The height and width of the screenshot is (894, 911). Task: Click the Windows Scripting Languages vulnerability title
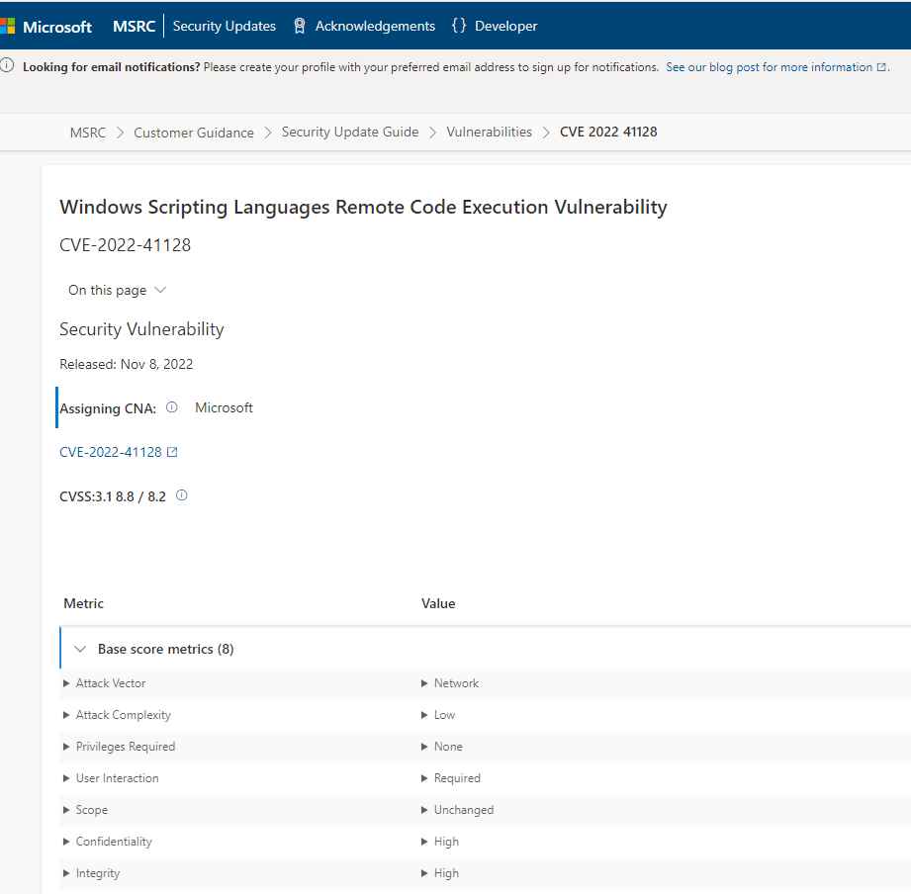(363, 208)
